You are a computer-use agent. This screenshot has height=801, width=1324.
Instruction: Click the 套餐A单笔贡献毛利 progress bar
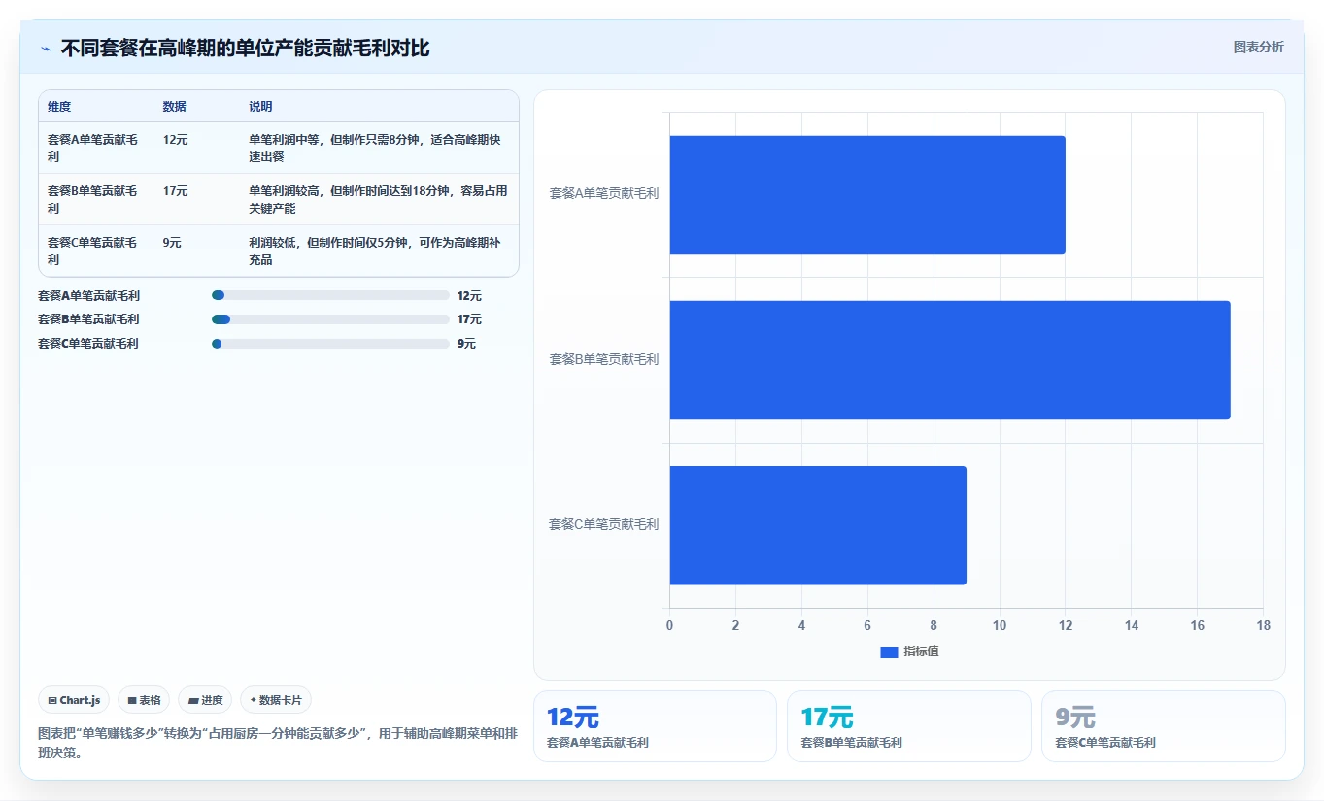pyautogui.click(x=330, y=295)
